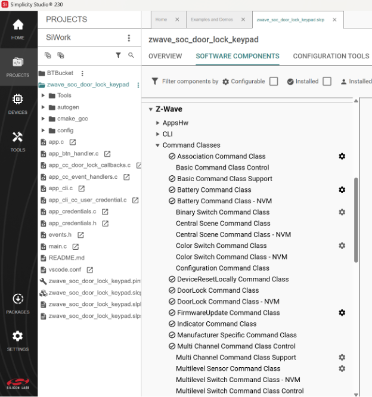Screen dimensions: 372x397
Task: Expand the autogen folder
Action: coord(43,107)
